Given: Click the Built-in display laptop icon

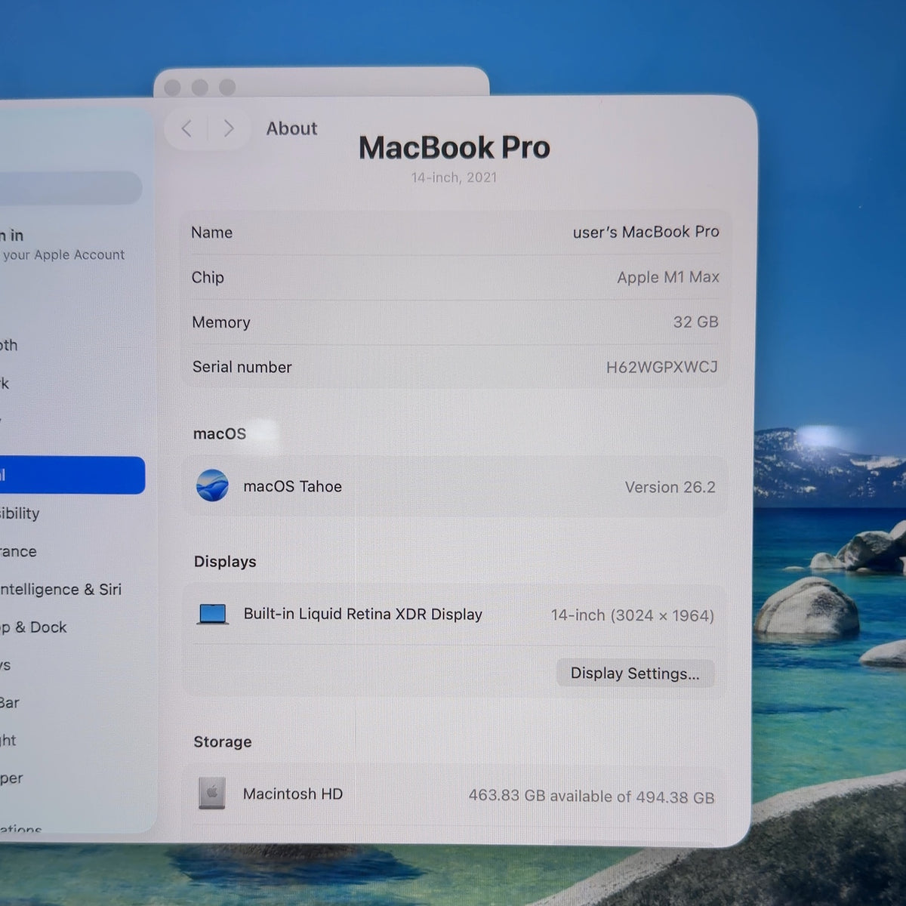Looking at the screenshot, I should [212, 614].
